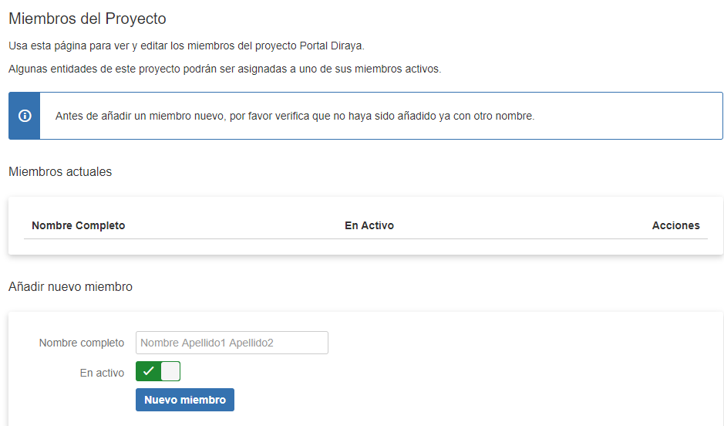Screen dimensions: 724x426
Task: Click the Miembros del Proyecto page heading
Action: pyautogui.click(x=87, y=19)
